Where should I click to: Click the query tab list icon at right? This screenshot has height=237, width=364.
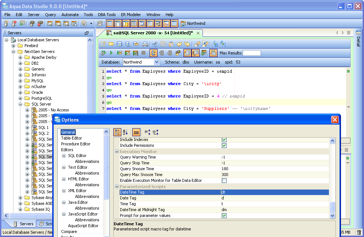coord(349,33)
